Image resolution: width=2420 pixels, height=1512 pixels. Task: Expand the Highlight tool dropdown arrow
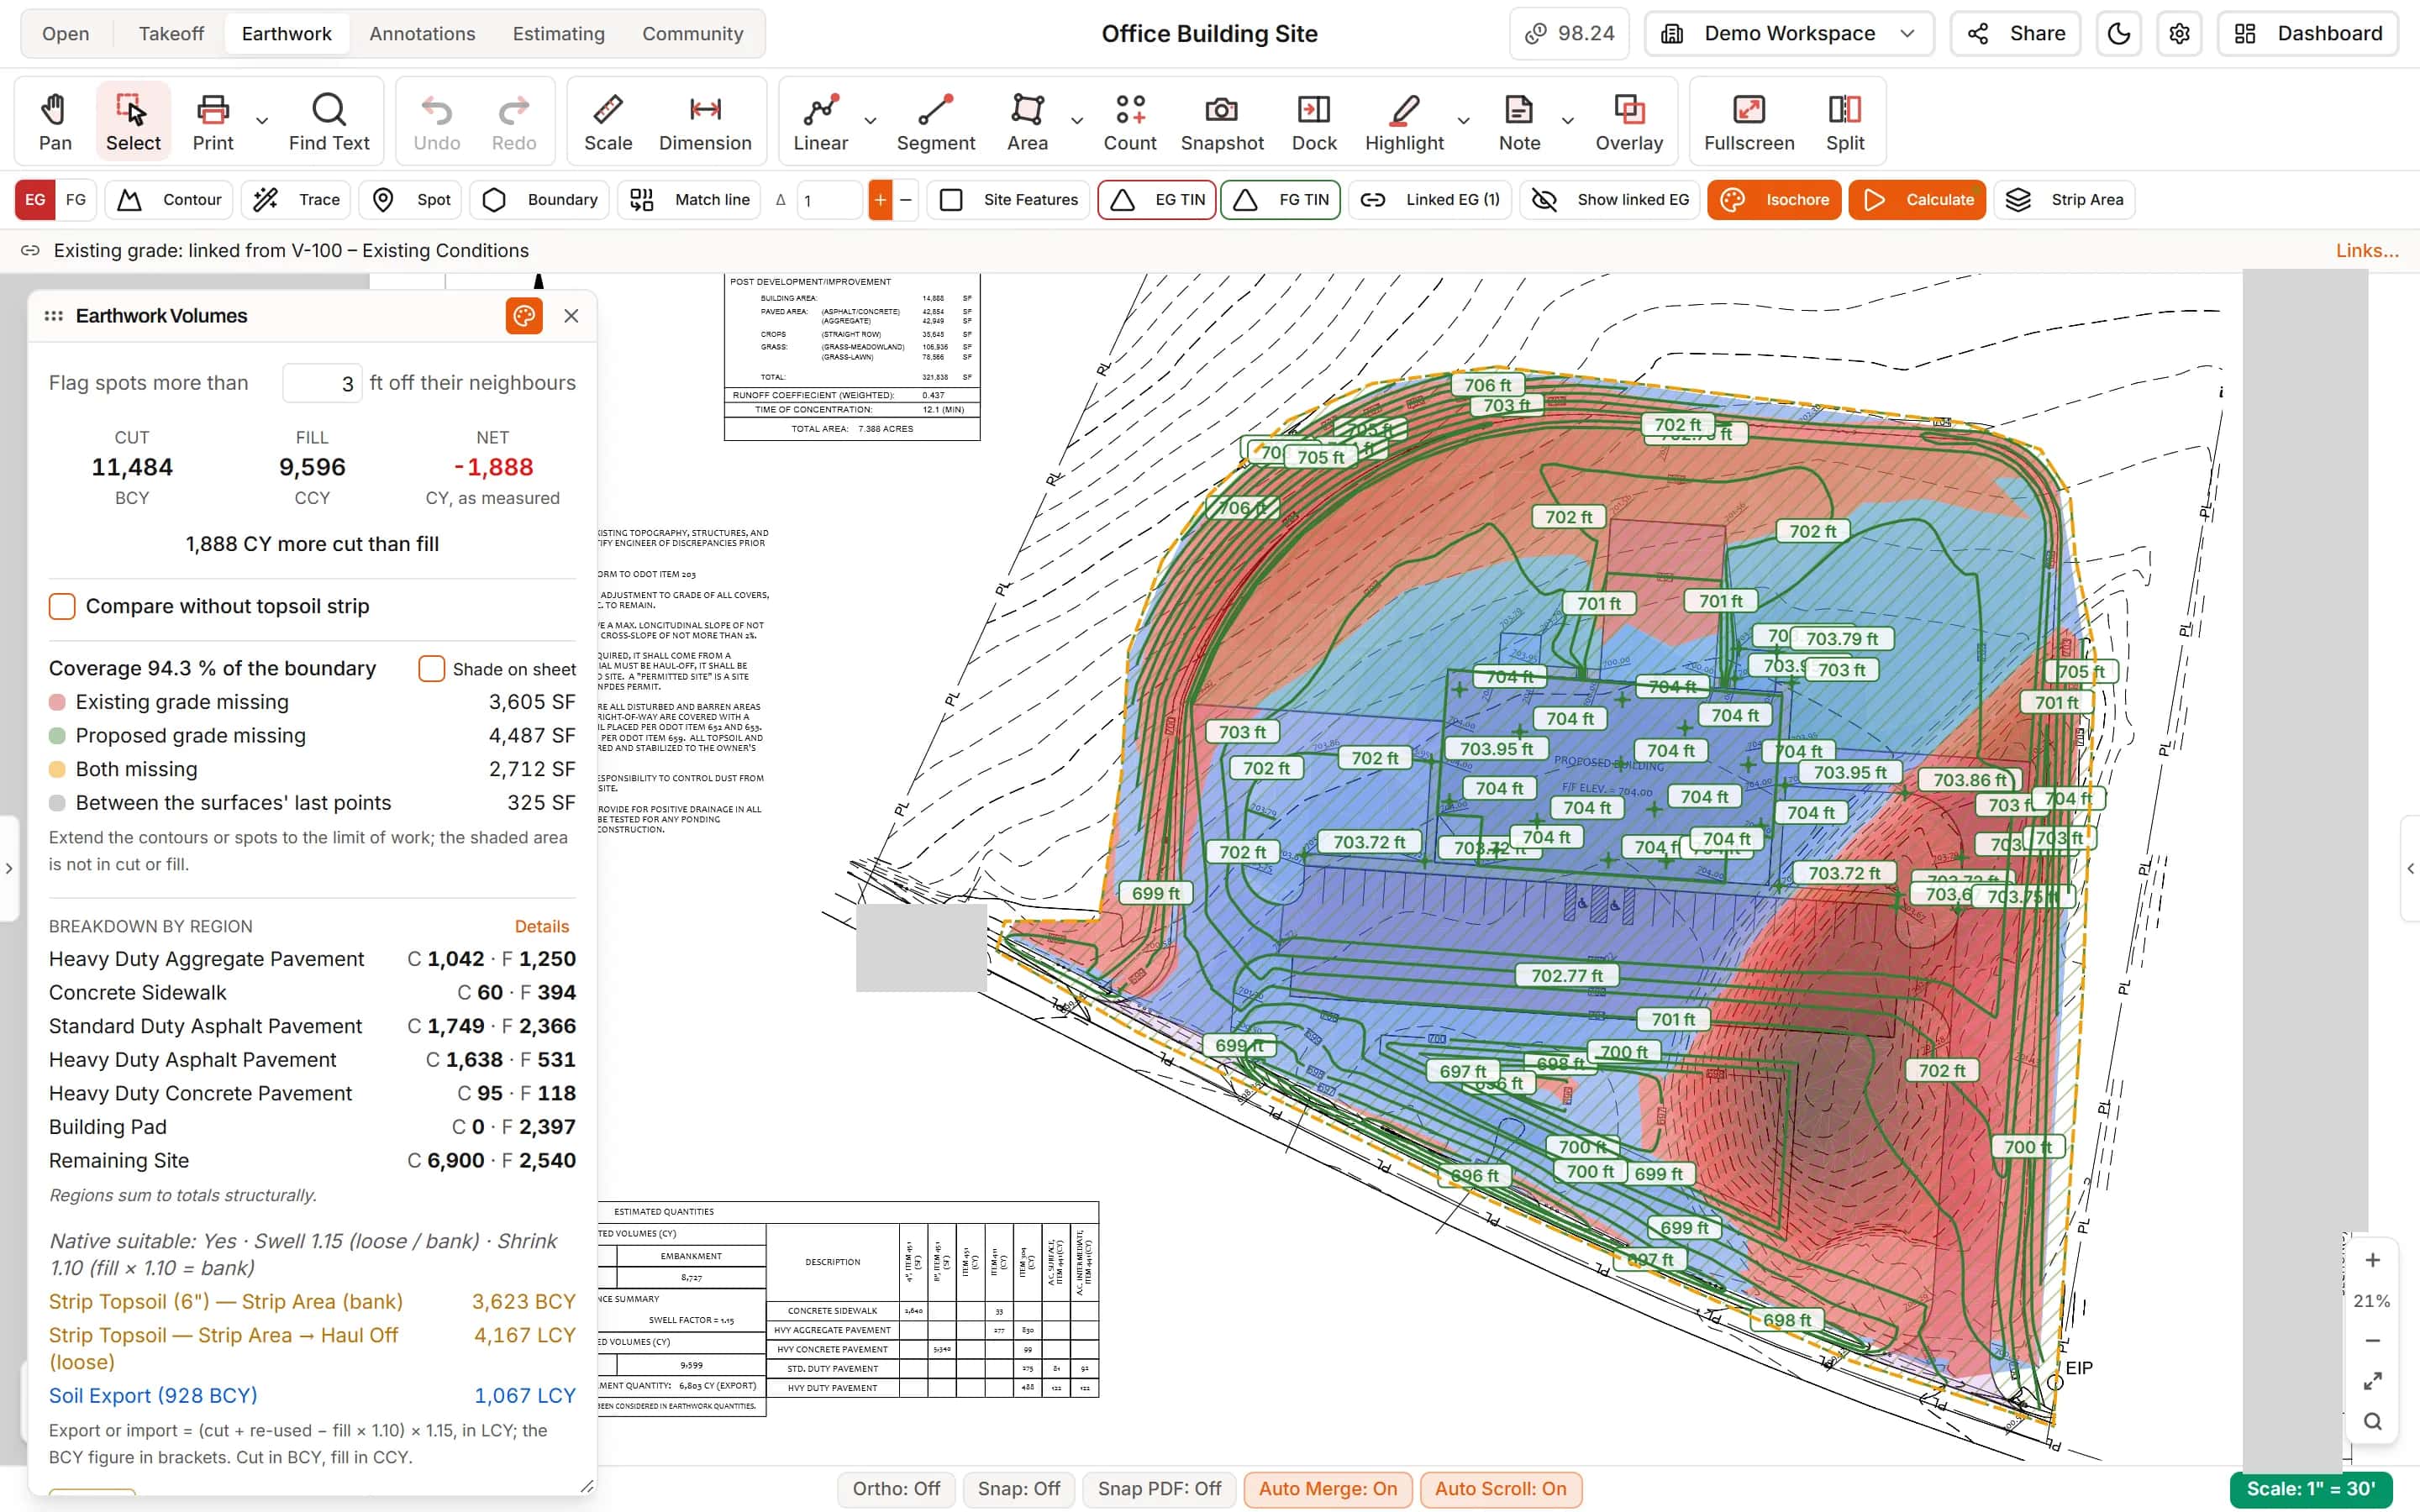click(1463, 121)
